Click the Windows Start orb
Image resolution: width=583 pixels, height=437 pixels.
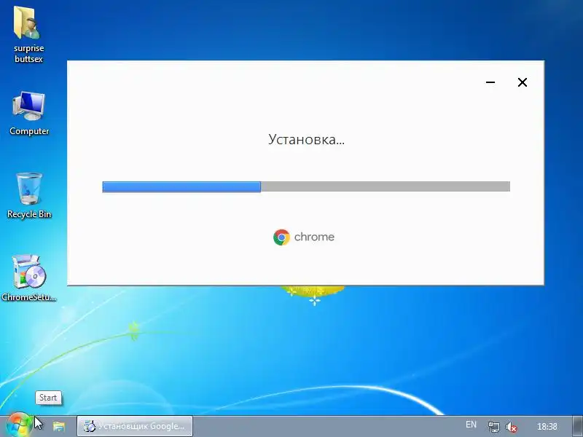tap(19, 425)
